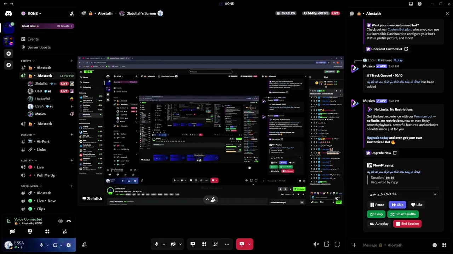This screenshot has width=453, height=254.
Task: Open the Musico track queue dropdown
Action: pos(403,194)
